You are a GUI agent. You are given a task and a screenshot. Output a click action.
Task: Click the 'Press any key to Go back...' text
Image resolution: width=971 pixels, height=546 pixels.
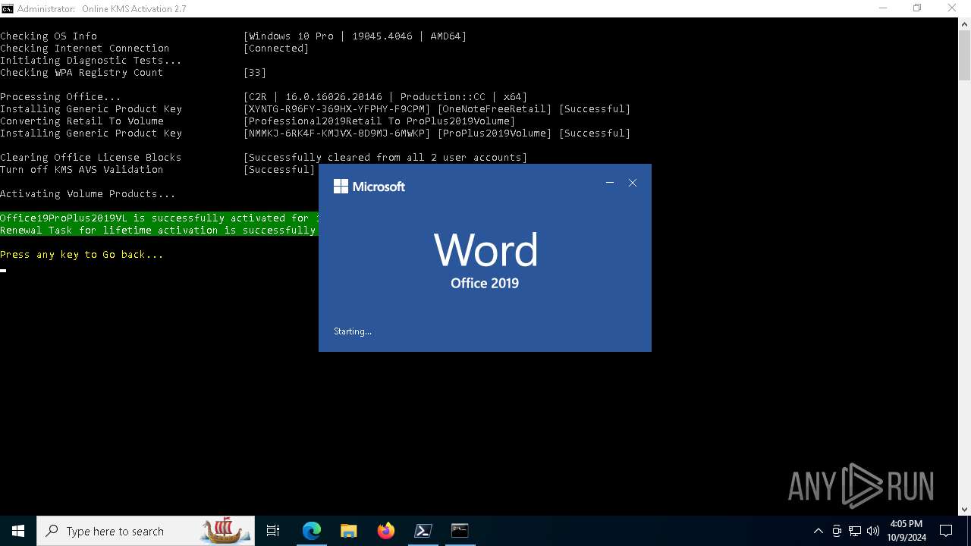tap(82, 255)
